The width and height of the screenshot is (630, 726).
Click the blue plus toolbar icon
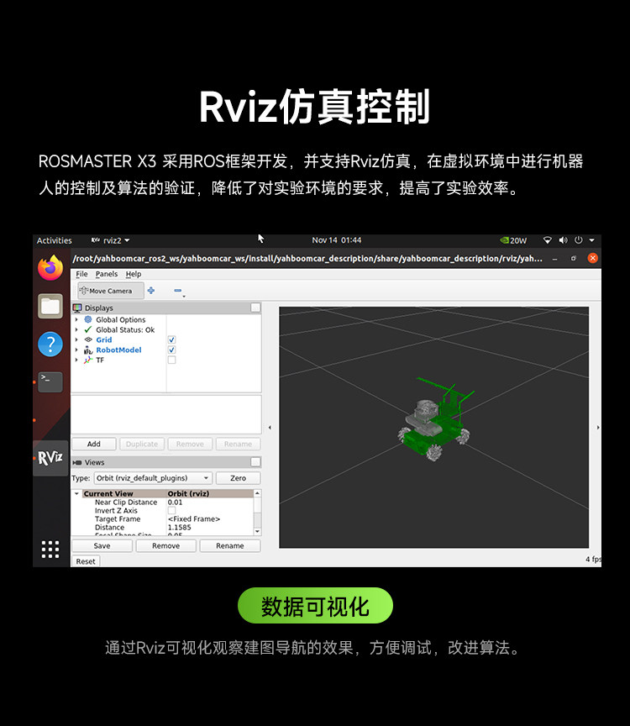coord(151,291)
